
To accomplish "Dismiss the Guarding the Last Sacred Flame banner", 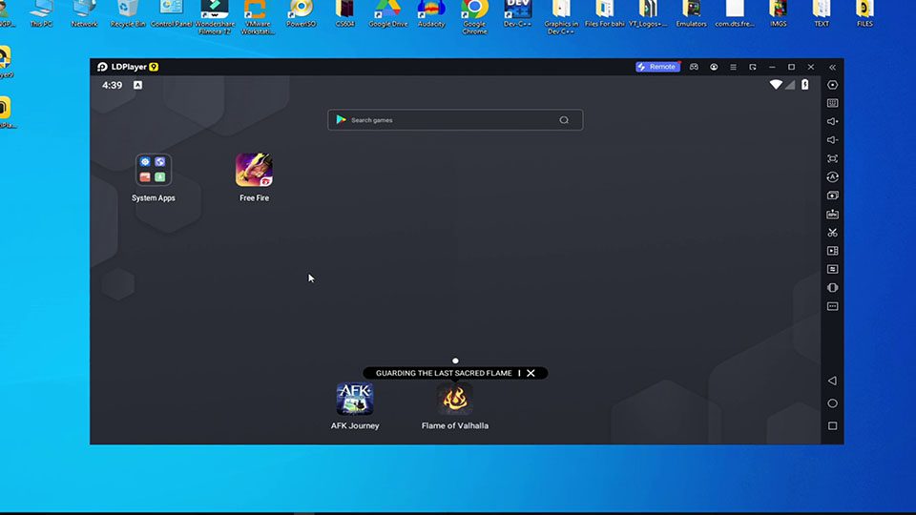I will [x=531, y=373].
